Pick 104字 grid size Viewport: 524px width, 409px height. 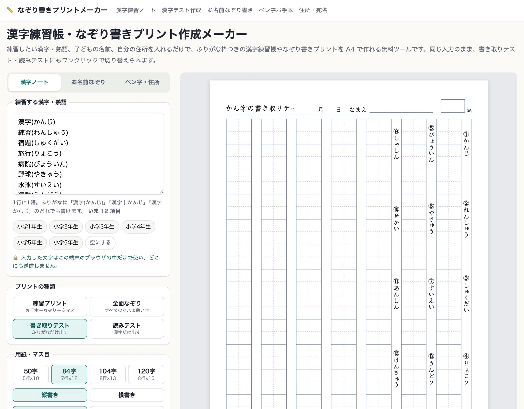pos(108,375)
